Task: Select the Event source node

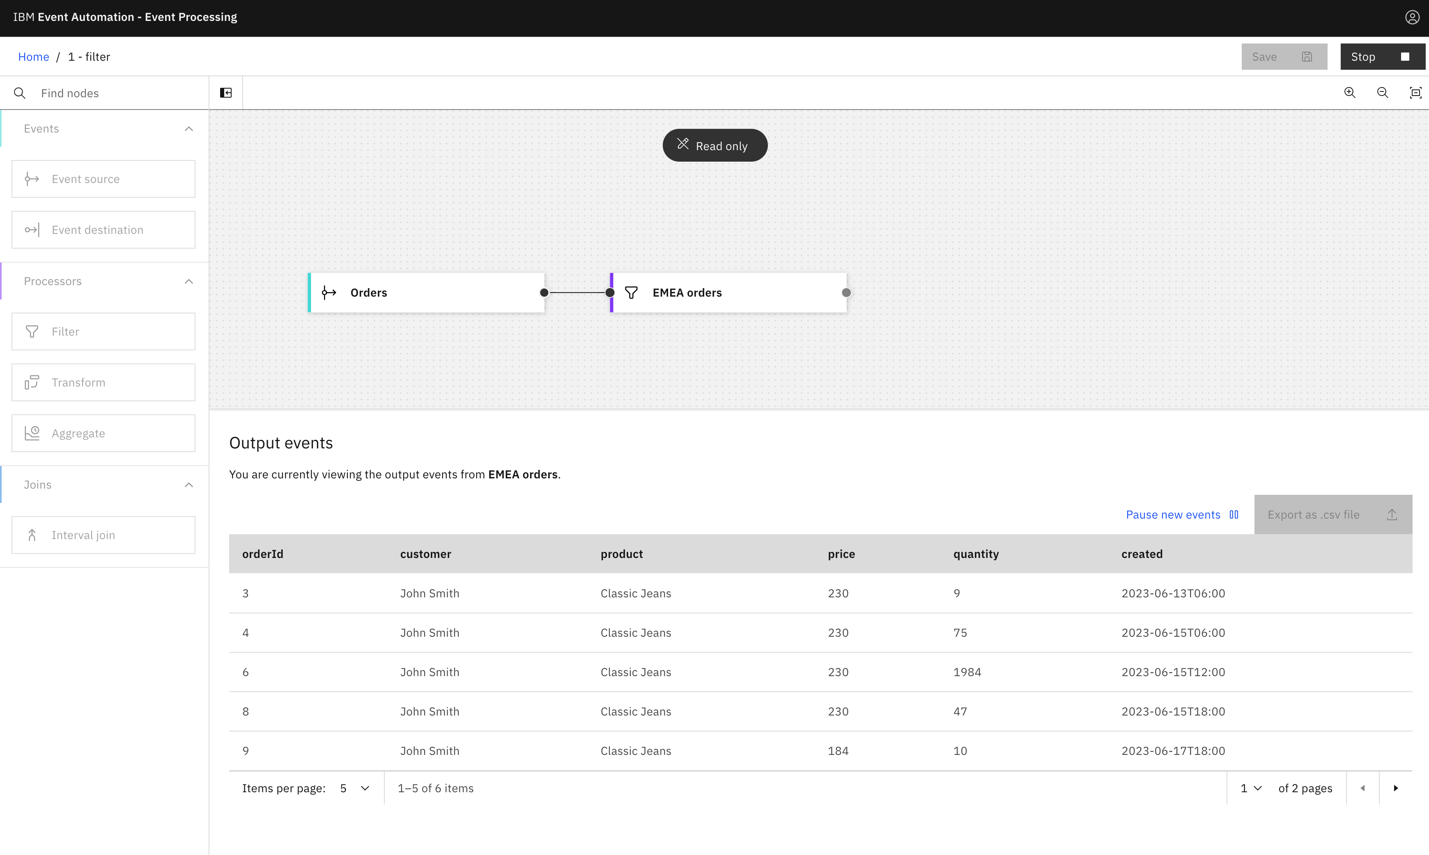Action: [x=103, y=178]
